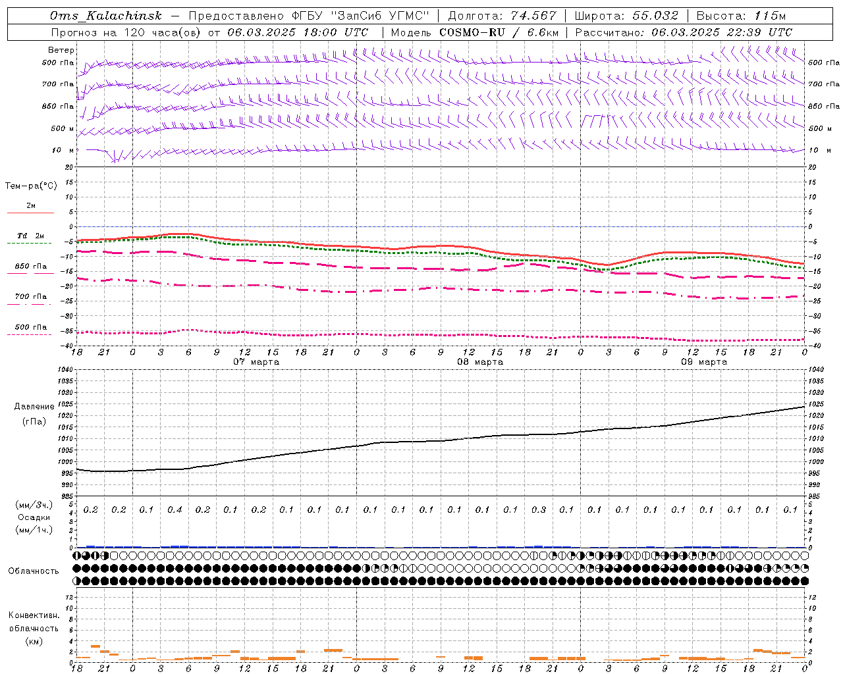Click the Конвективн. label above облачность (км)
This screenshot has height=674, width=843.
[34, 615]
